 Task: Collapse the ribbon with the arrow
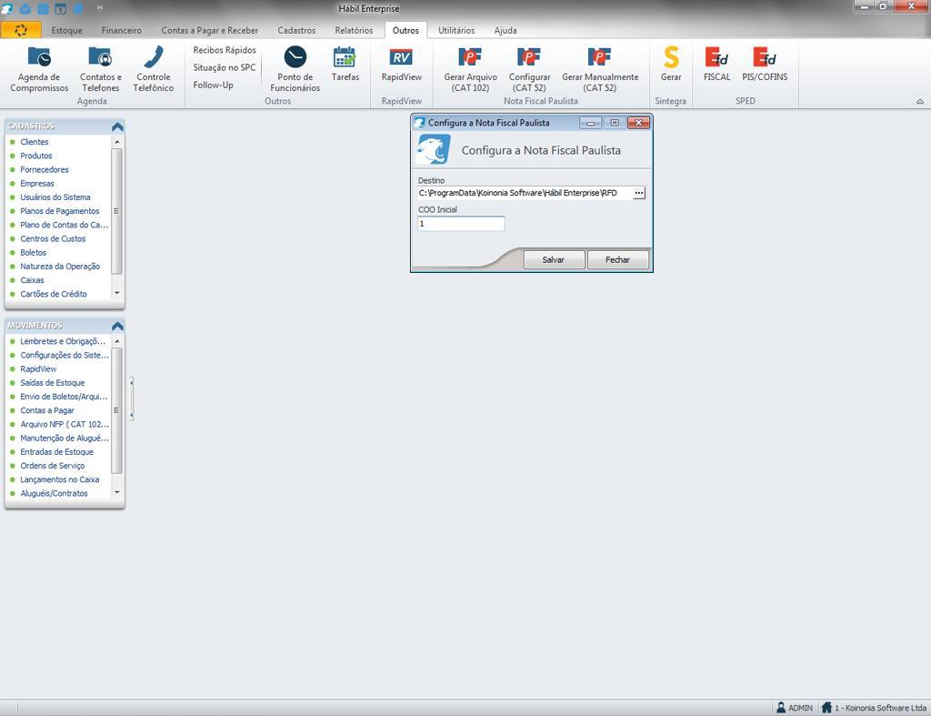[x=920, y=102]
